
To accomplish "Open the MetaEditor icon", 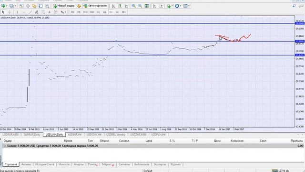I will click(79, 6).
